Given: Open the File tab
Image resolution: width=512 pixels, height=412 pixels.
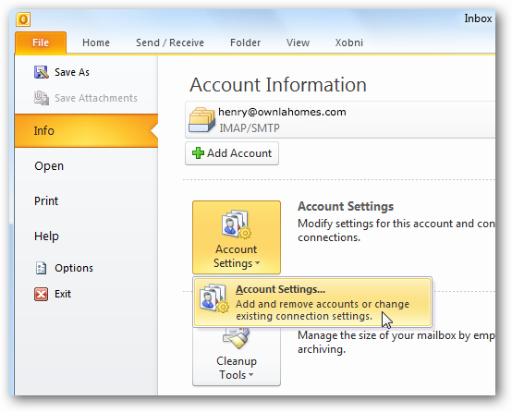Looking at the screenshot, I should point(41,42).
